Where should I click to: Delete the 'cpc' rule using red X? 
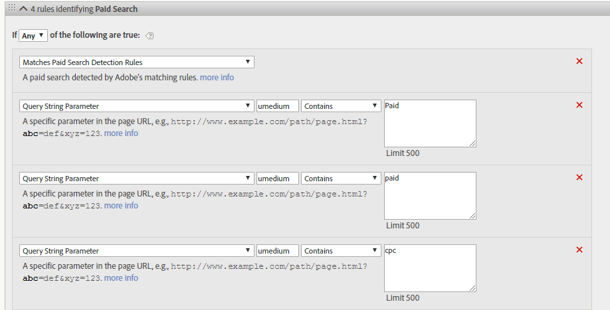pos(579,250)
